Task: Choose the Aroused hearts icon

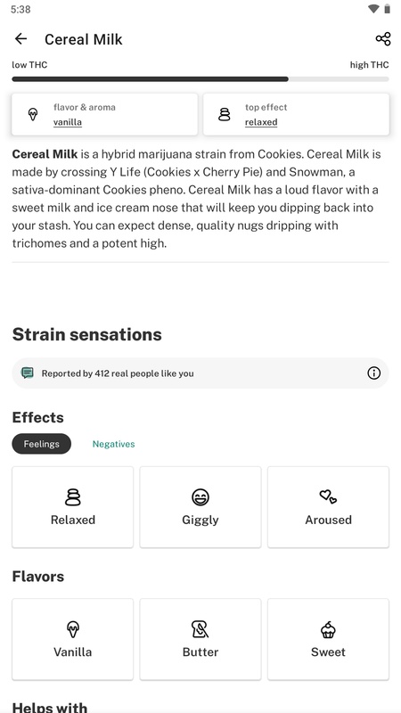Action: 328,496
